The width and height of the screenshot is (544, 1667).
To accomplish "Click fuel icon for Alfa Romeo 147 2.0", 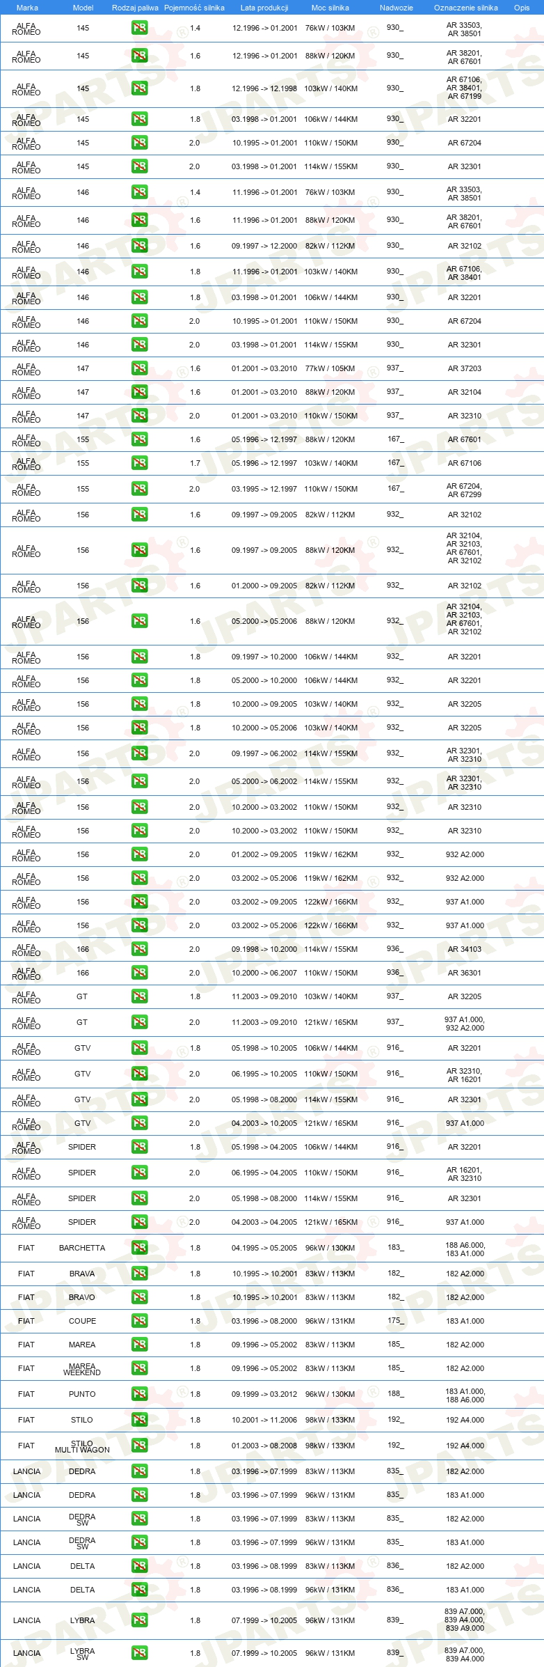I will (x=139, y=416).
